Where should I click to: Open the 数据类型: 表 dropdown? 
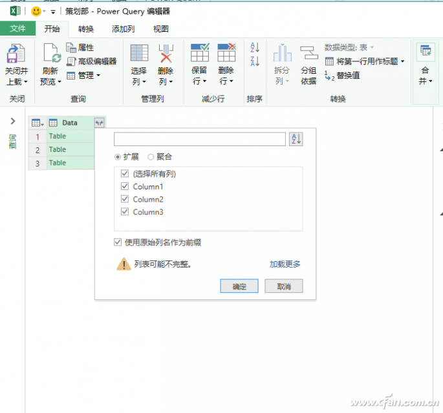349,47
